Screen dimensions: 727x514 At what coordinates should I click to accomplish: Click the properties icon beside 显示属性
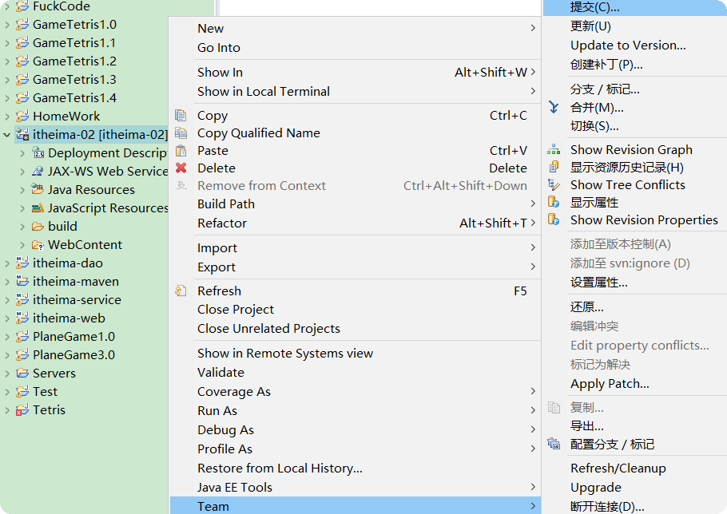(554, 202)
